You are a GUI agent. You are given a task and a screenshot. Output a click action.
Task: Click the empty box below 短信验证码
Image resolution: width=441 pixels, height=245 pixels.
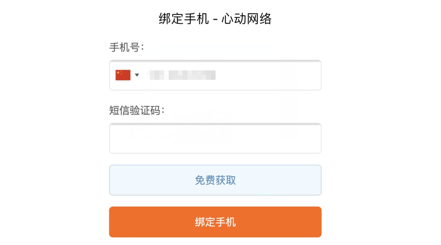click(x=215, y=138)
